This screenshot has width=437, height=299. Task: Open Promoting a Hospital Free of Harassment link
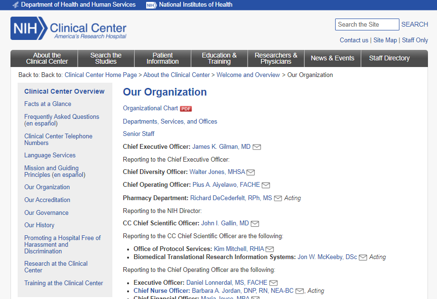(x=62, y=244)
